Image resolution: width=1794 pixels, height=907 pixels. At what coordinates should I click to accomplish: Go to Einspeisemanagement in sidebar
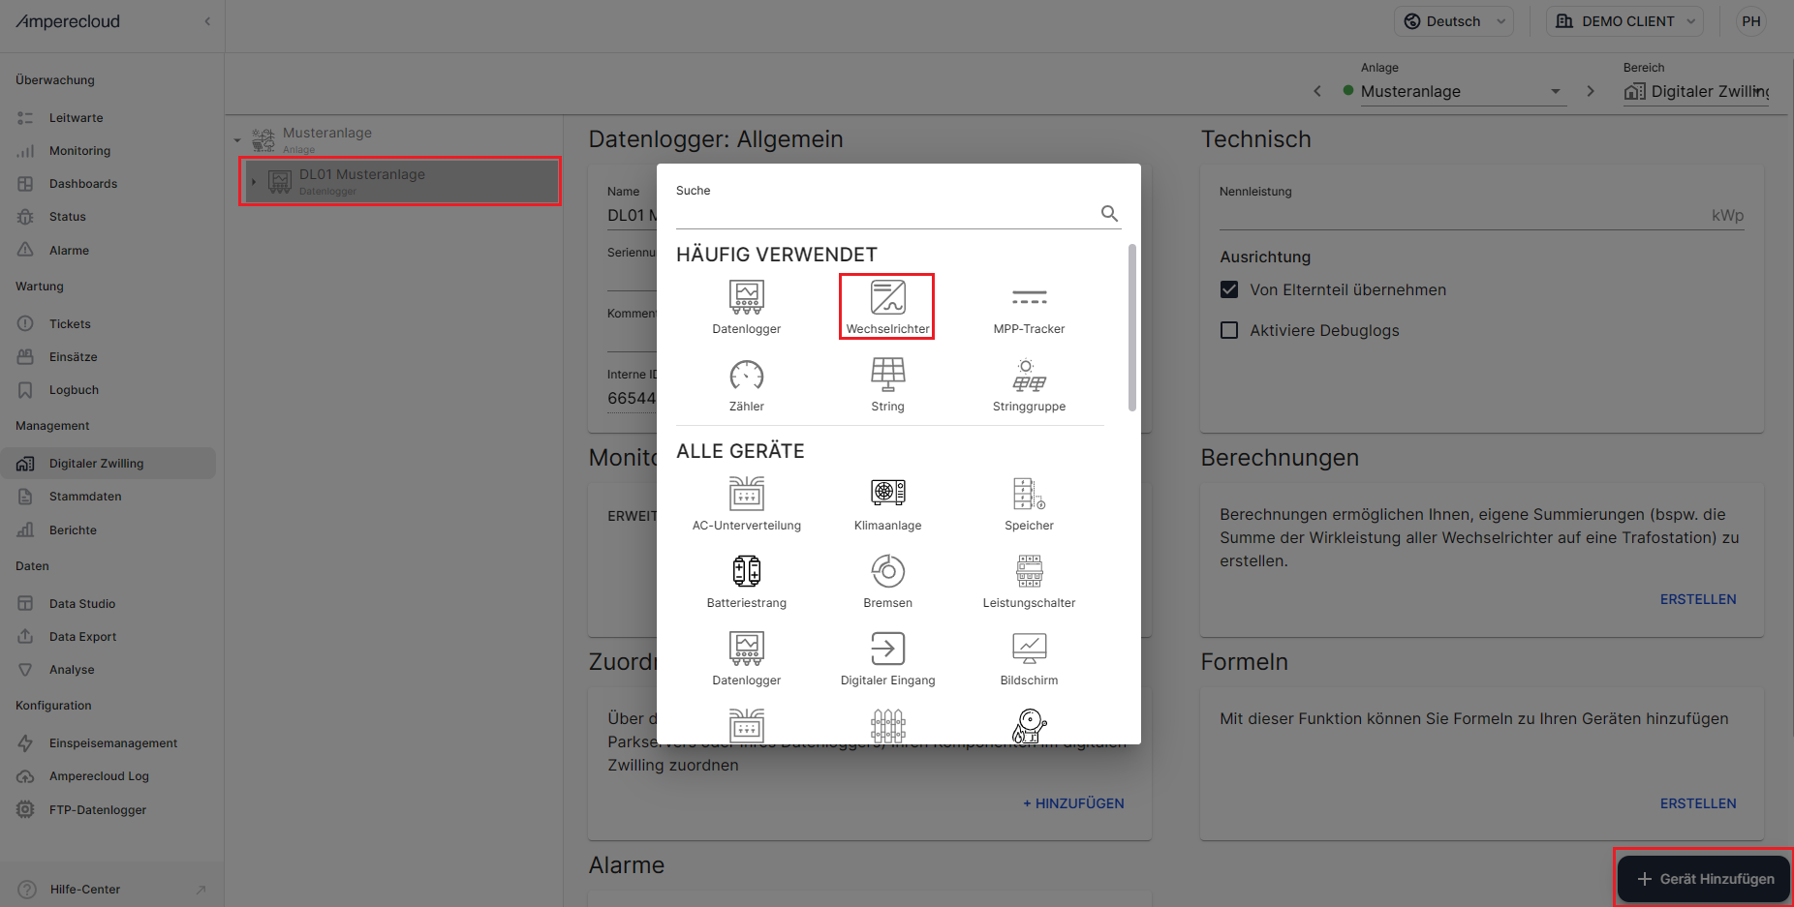(113, 743)
